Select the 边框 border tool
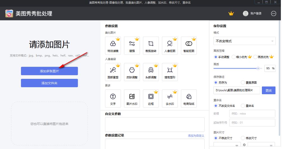Image resolution: width=282 pixels, height=149 pixels. point(151,98)
